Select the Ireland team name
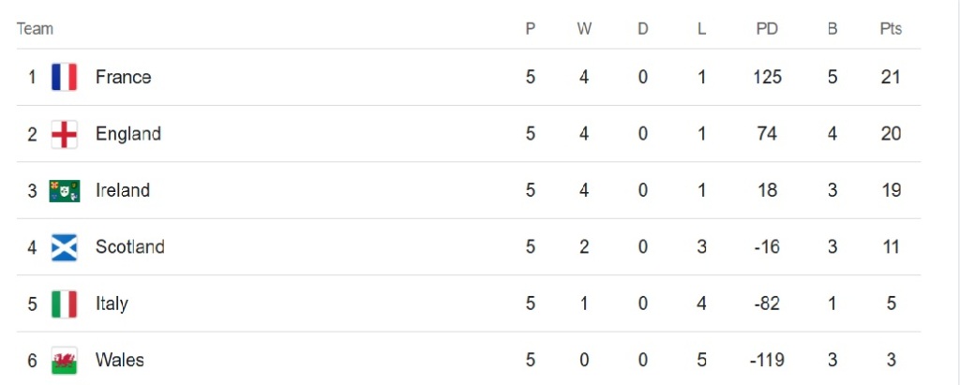The width and height of the screenshot is (960, 385). (122, 191)
